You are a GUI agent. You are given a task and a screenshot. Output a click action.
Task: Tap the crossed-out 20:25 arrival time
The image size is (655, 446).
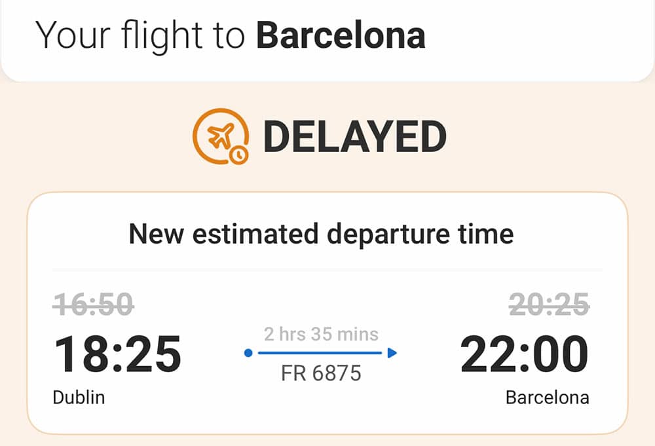click(549, 304)
